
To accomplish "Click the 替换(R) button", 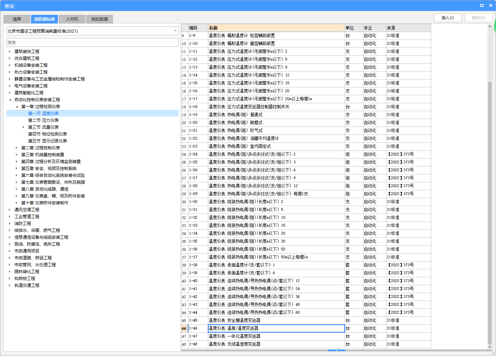I will pyautogui.click(x=478, y=18).
